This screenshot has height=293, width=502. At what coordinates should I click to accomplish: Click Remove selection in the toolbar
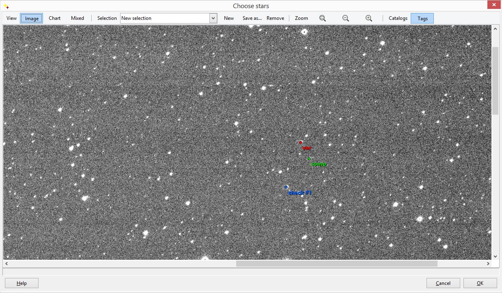tap(275, 18)
